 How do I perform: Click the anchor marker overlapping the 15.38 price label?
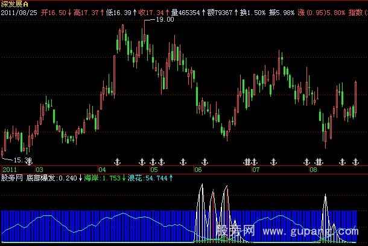[x=30, y=162]
